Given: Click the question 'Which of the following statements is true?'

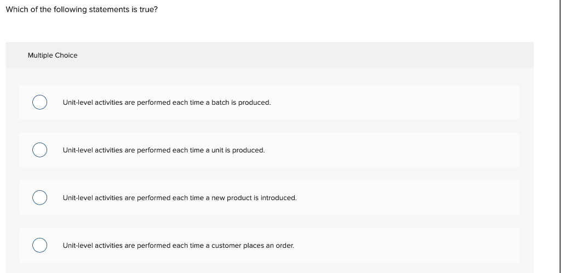Looking at the screenshot, I should coord(82,10).
